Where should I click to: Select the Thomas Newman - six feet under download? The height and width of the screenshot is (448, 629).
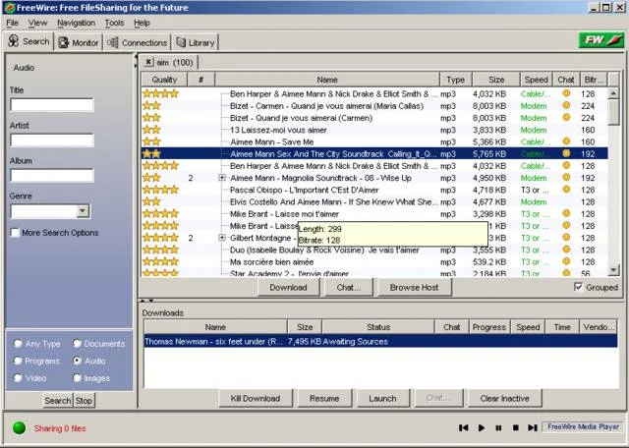[380, 341]
